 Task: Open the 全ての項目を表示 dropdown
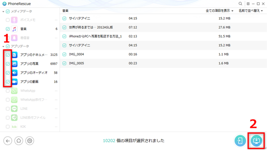219,11
